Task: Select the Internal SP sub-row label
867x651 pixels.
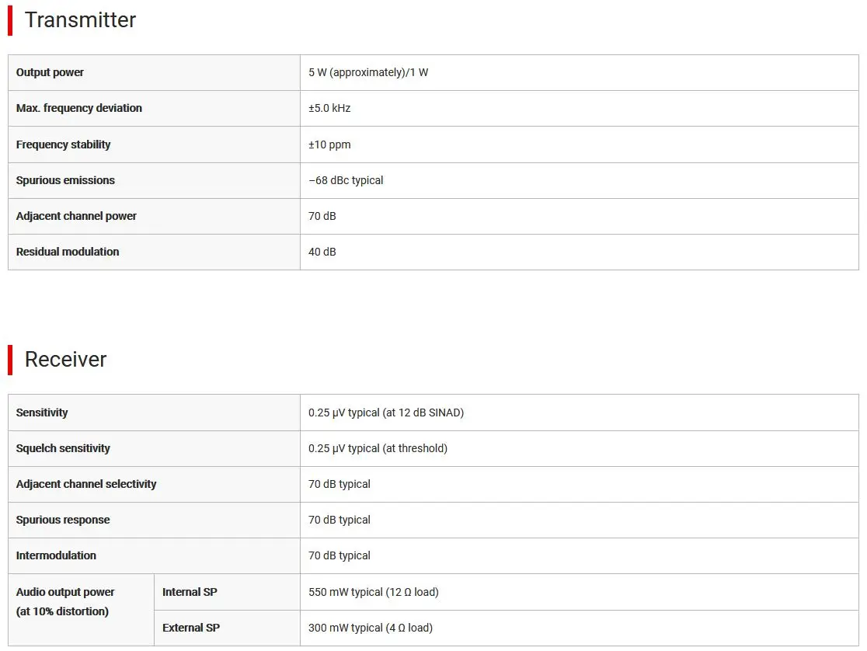Action: [x=190, y=592]
